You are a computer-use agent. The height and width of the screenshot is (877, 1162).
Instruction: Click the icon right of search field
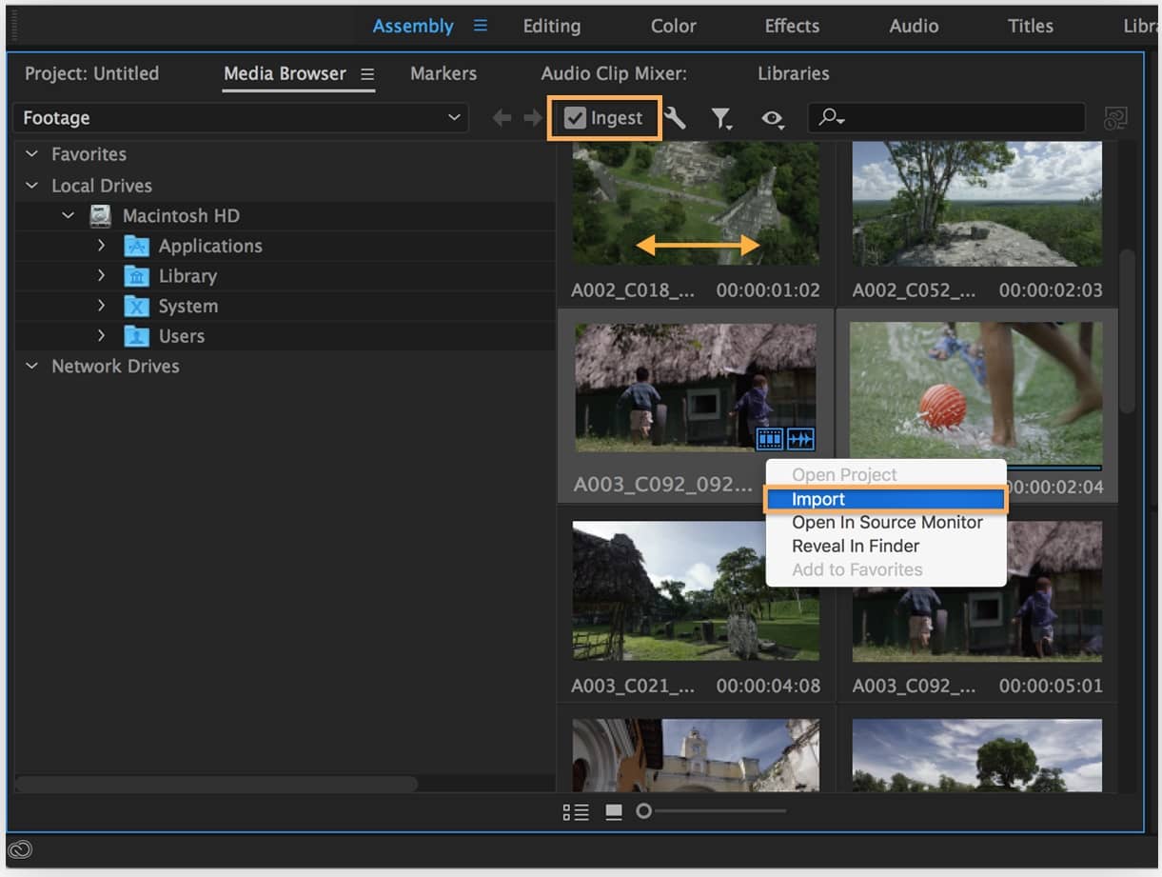click(1115, 118)
